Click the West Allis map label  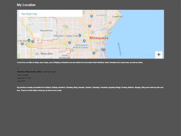46,54
